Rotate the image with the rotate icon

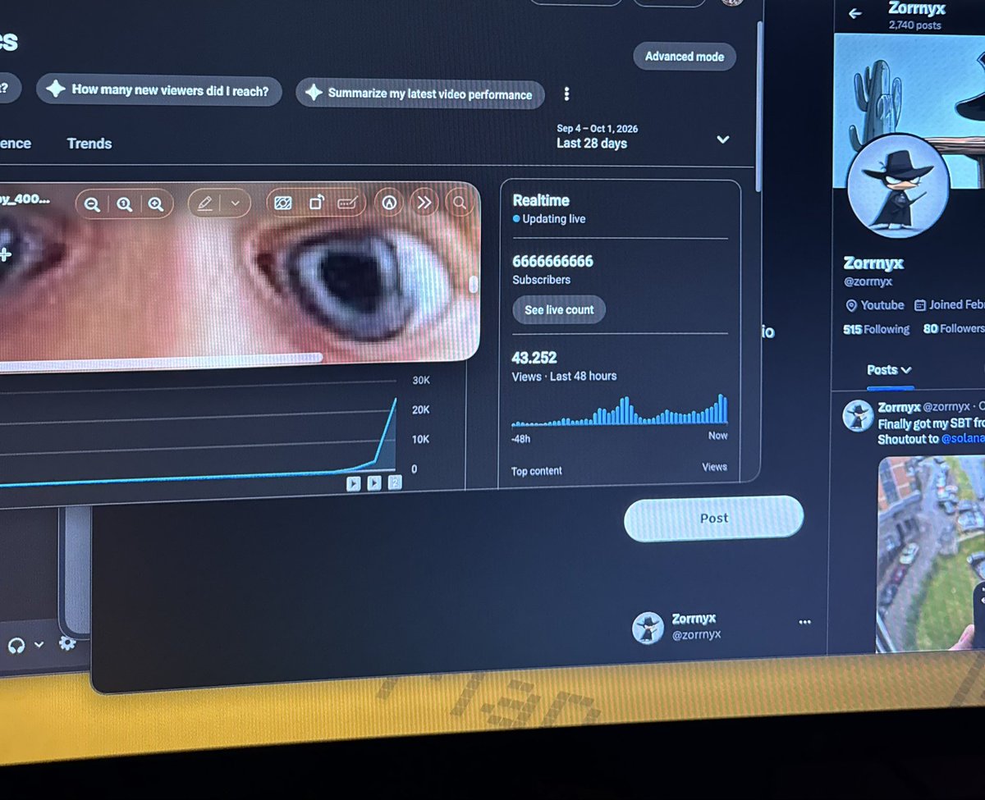[316, 203]
